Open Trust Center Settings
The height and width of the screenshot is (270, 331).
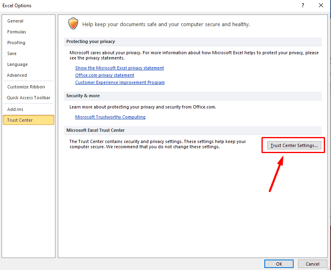tap(294, 145)
